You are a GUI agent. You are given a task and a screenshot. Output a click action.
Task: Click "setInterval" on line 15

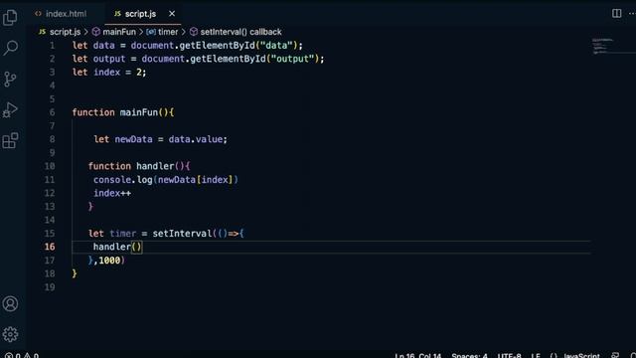pyautogui.click(x=182, y=234)
